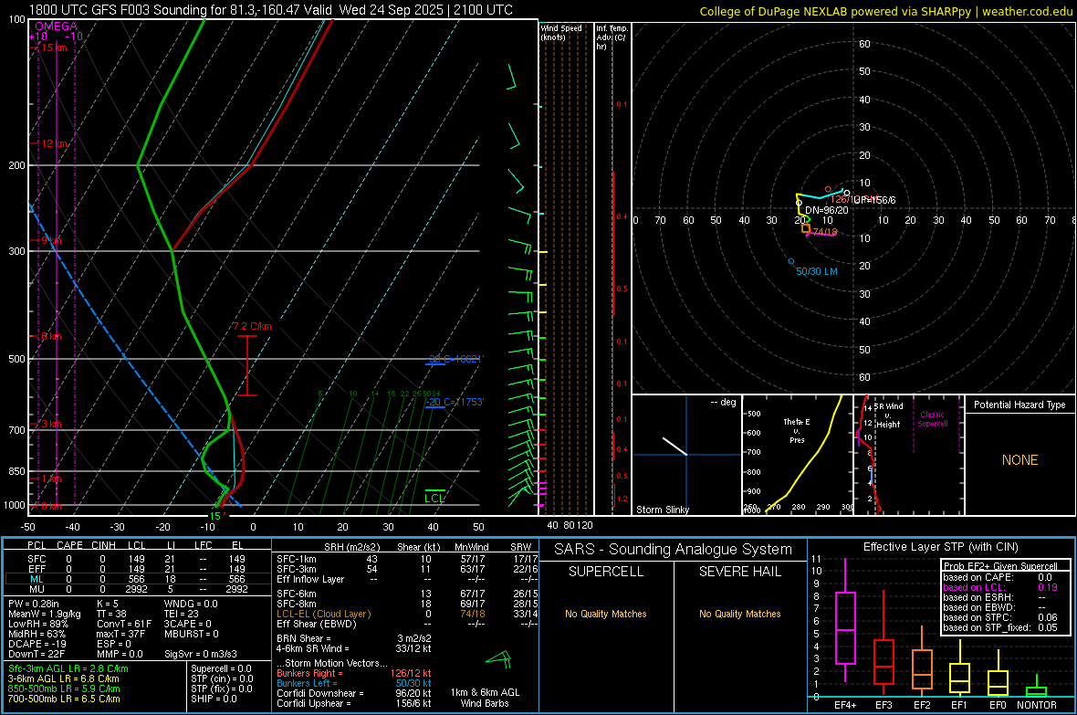Select the MU parcel row
The width and height of the screenshot is (1077, 715).
(x=136, y=589)
